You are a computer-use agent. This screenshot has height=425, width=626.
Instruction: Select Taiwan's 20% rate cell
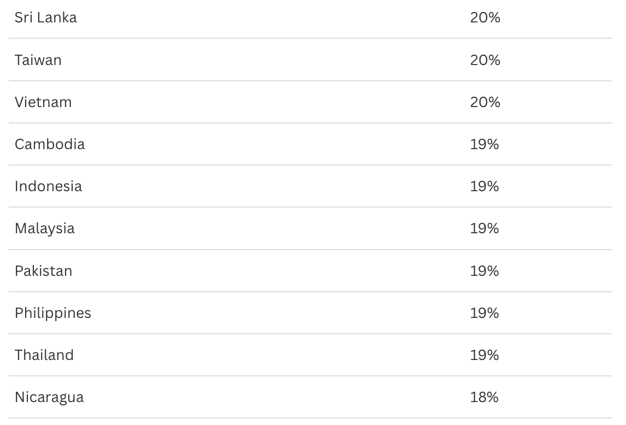click(x=485, y=60)
